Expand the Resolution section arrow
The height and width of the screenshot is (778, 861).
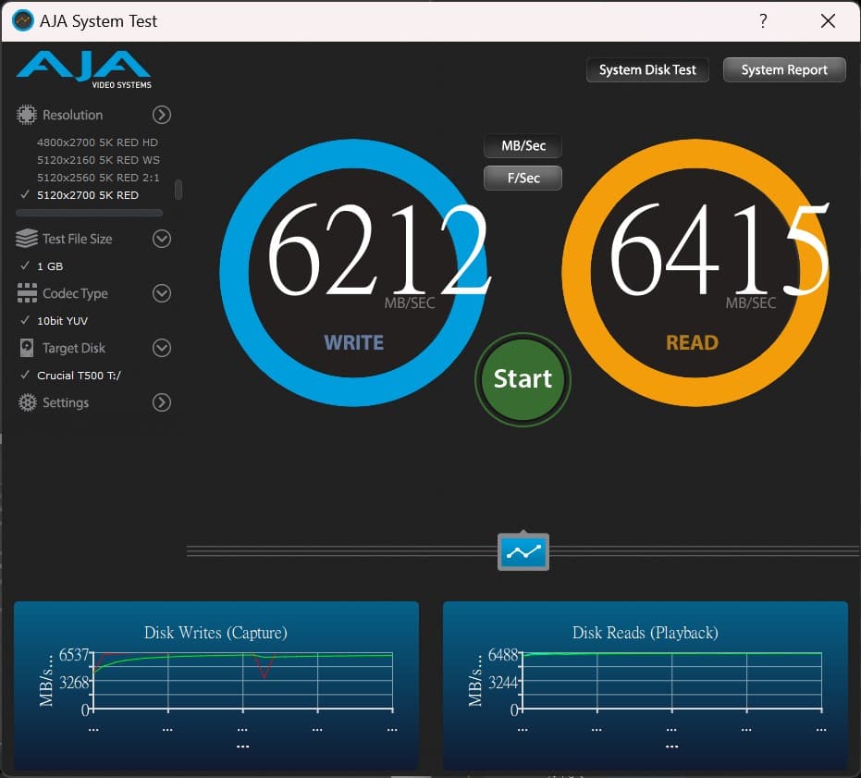[x=162, y=115]
